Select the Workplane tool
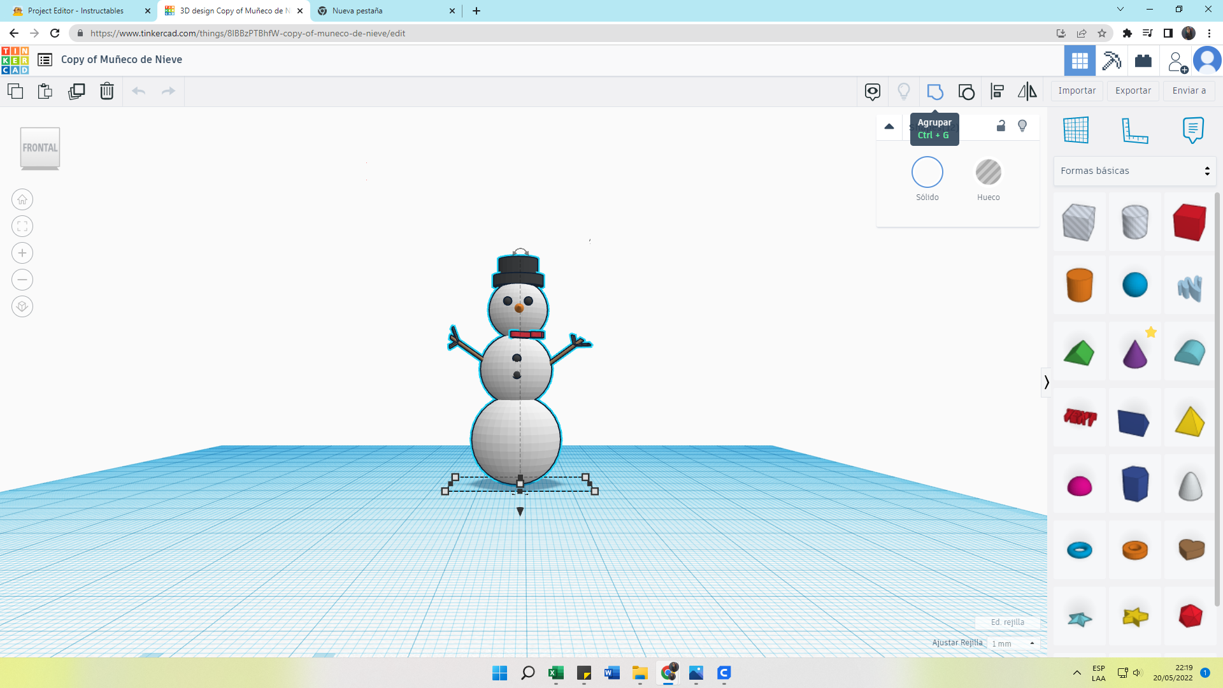Viewport: 1223px width, 688px height. (x=1076, y=130)
